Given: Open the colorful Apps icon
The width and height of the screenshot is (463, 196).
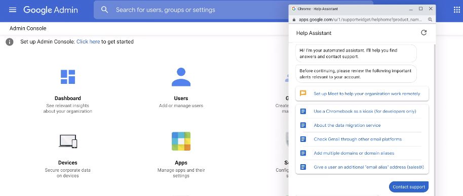Looking at the screenshot, I should point(181,141).
